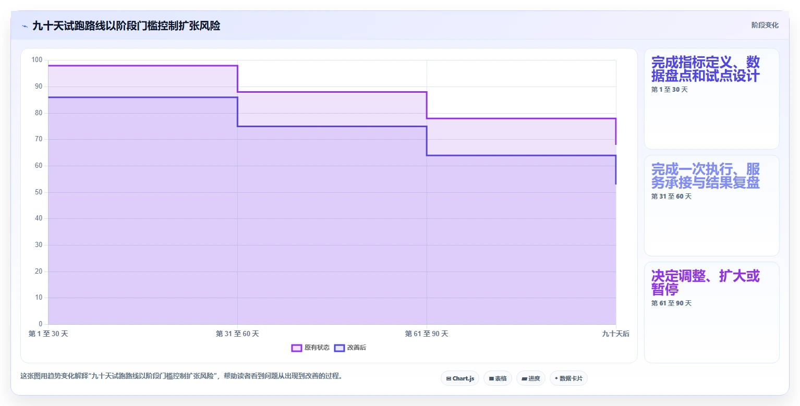Click the 阶段变化 label in header
This screenshot has width=800, height=406.
point(765,25)
